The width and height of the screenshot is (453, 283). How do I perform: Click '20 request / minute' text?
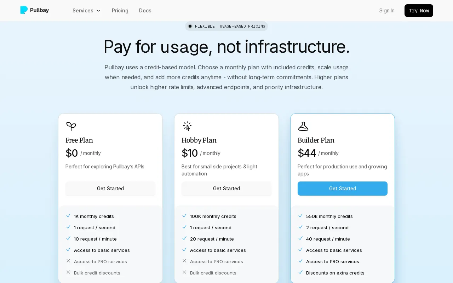point(212,239)
